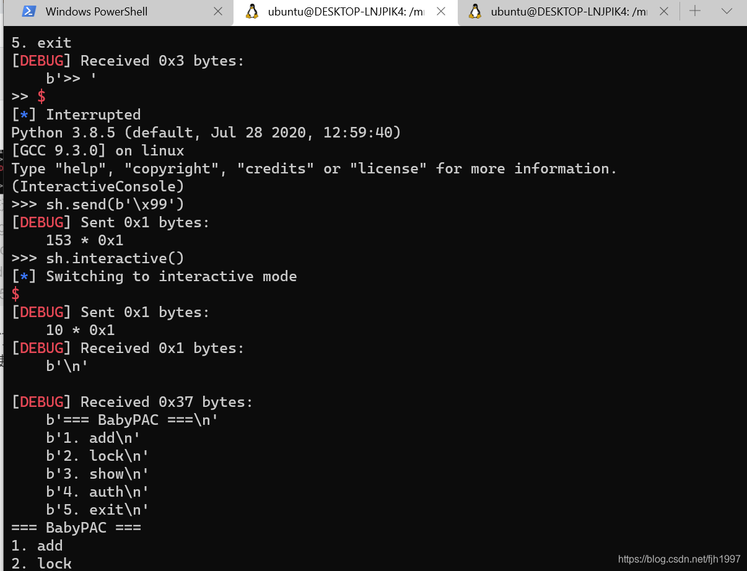Click the PowerShell icon on the first tab
Viewport: 747px width, 571px height.
pos(28,11)
